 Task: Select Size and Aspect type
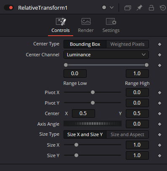127,134
